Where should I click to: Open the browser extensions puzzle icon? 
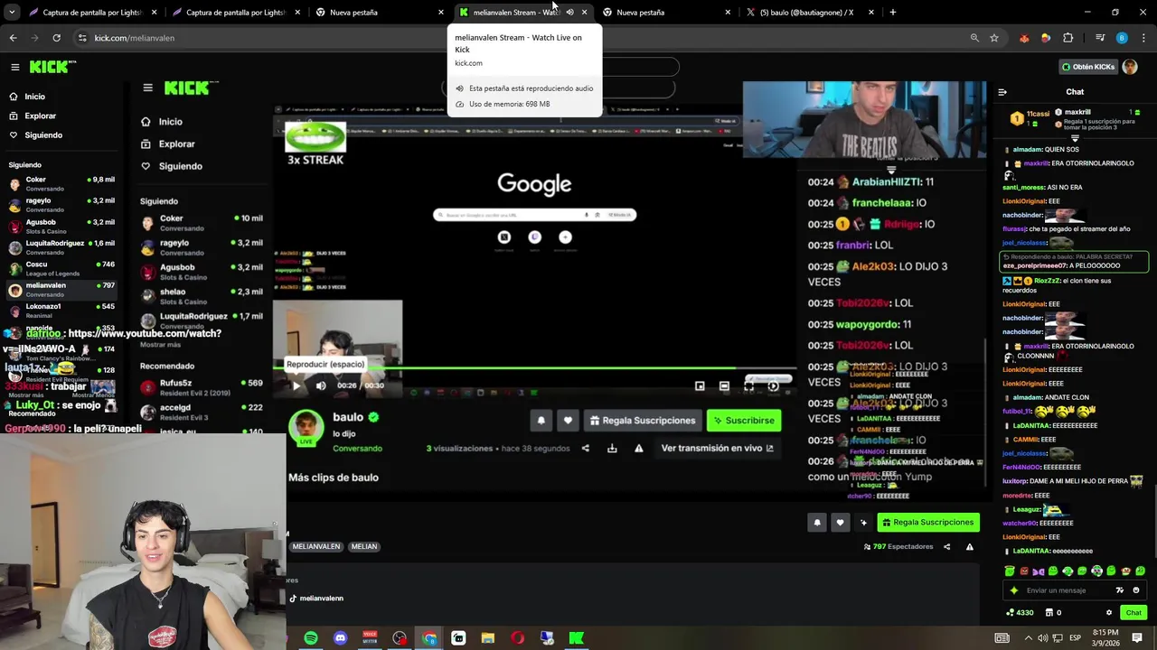point(1068,38)
